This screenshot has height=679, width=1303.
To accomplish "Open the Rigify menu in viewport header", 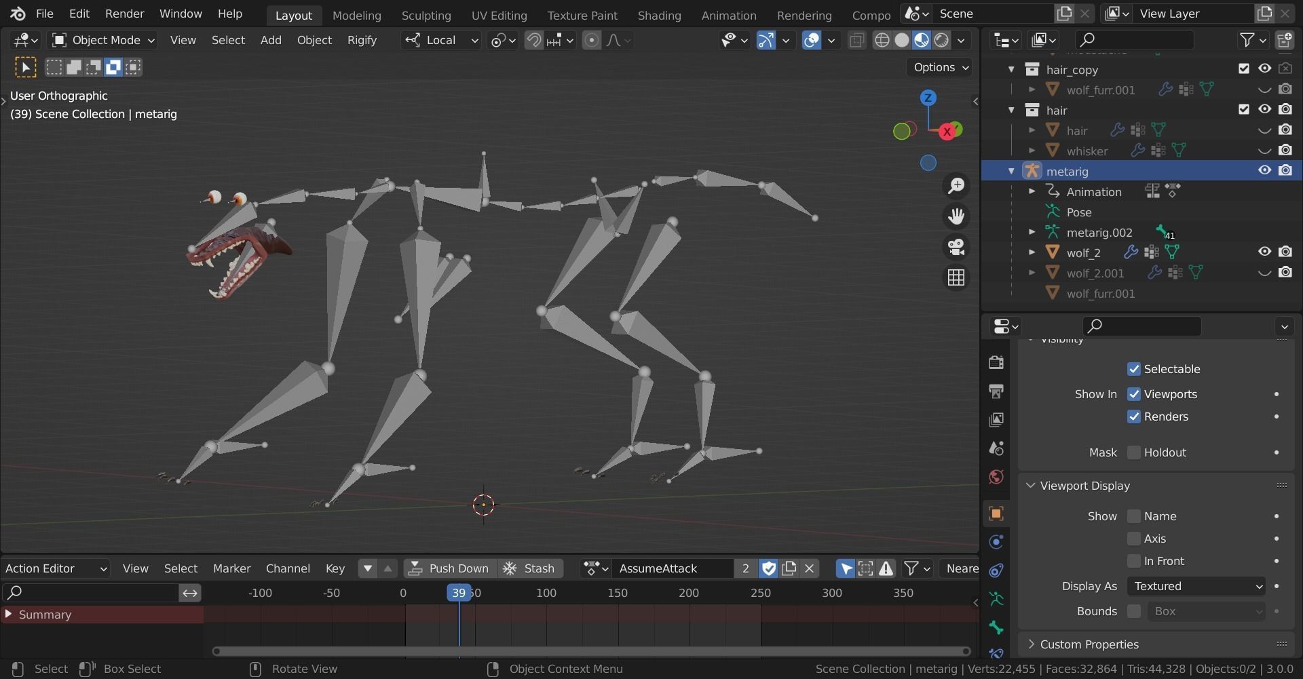I will click(x=362, y=41).
